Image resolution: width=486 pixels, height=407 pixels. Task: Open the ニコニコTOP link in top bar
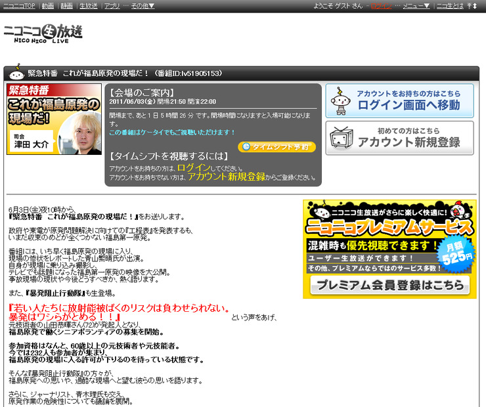[x=19, y=6]
